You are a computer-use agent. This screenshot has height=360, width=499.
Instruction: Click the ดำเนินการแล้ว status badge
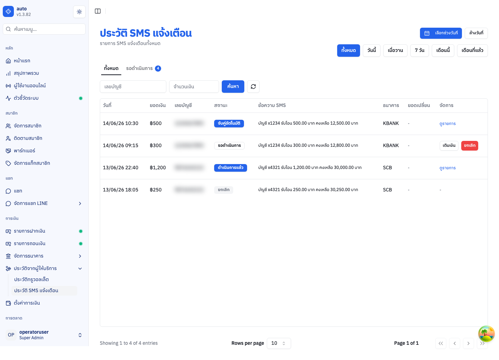230,168
